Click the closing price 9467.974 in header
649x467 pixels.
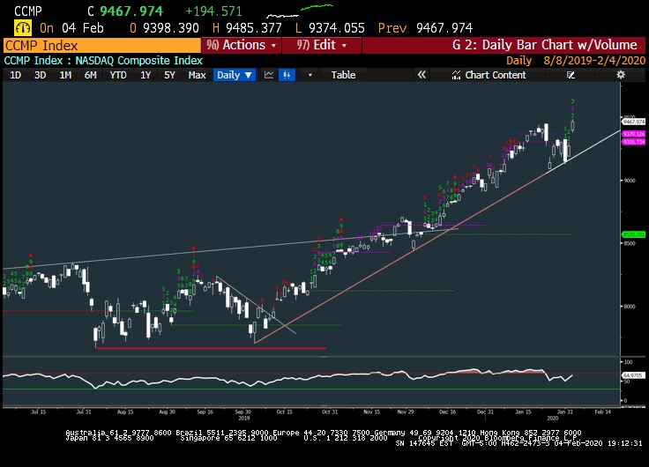pos(131,11)
